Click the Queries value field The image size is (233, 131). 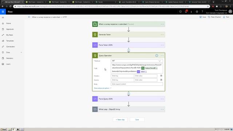click(x=146, y=80)
